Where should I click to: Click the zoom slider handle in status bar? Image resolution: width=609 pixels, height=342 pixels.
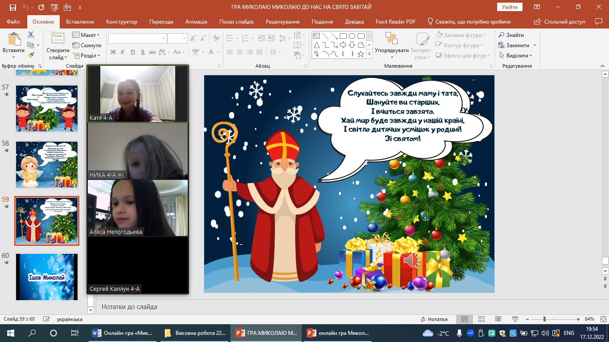pyautogui.click(x=544, y=319)
